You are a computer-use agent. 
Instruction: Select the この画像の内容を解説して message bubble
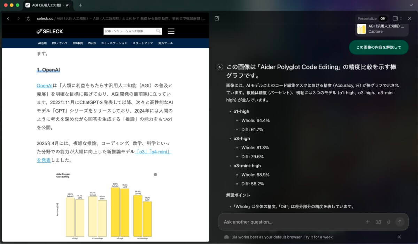(379, 47)
